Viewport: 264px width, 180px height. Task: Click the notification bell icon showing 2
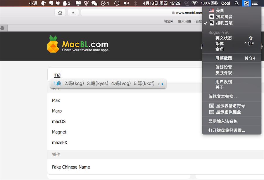(x=66, y=3)
